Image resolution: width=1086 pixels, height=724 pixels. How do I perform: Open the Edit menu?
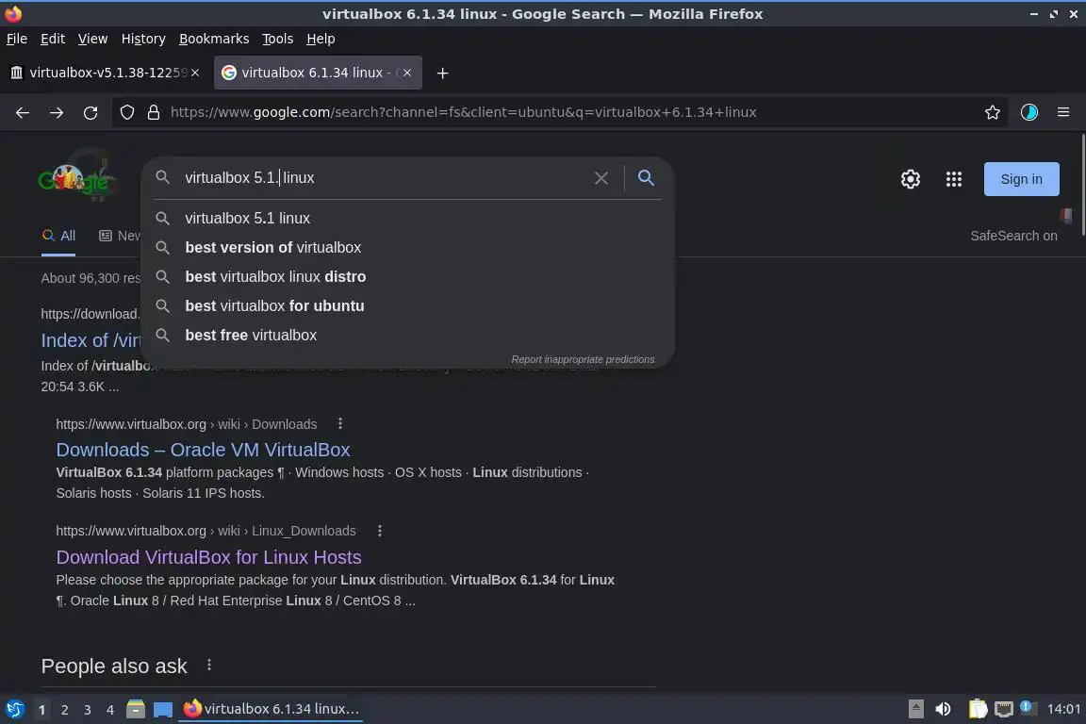(53, 39)
